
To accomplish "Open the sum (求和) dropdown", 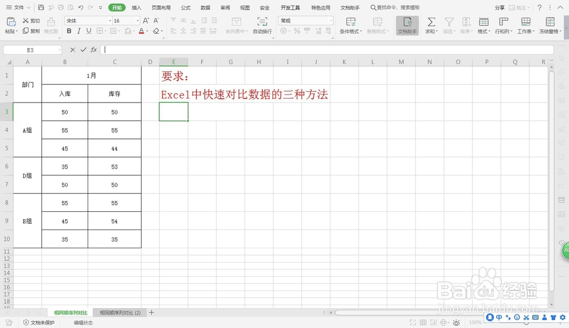I will pos(431,26).
